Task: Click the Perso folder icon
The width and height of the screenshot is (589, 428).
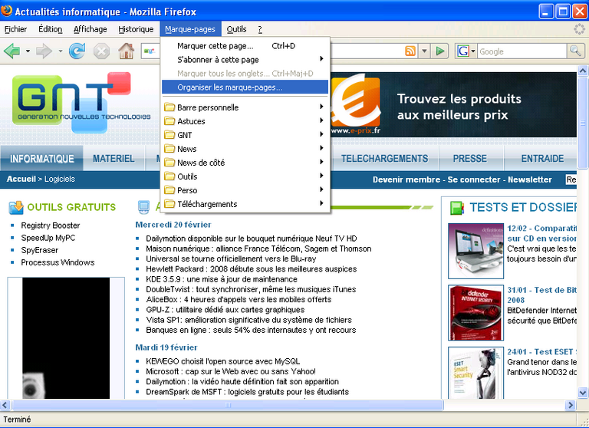Action: (169, 190)
